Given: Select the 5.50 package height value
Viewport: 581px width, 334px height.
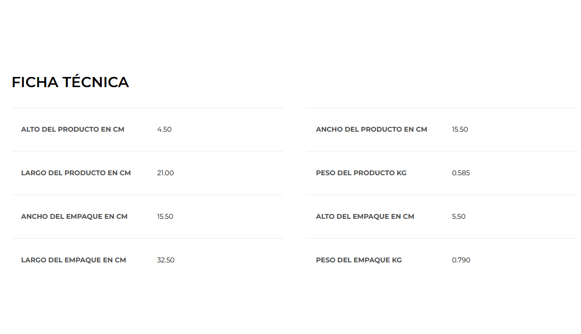Looking at the screenshot, I should tap(459, 216).
